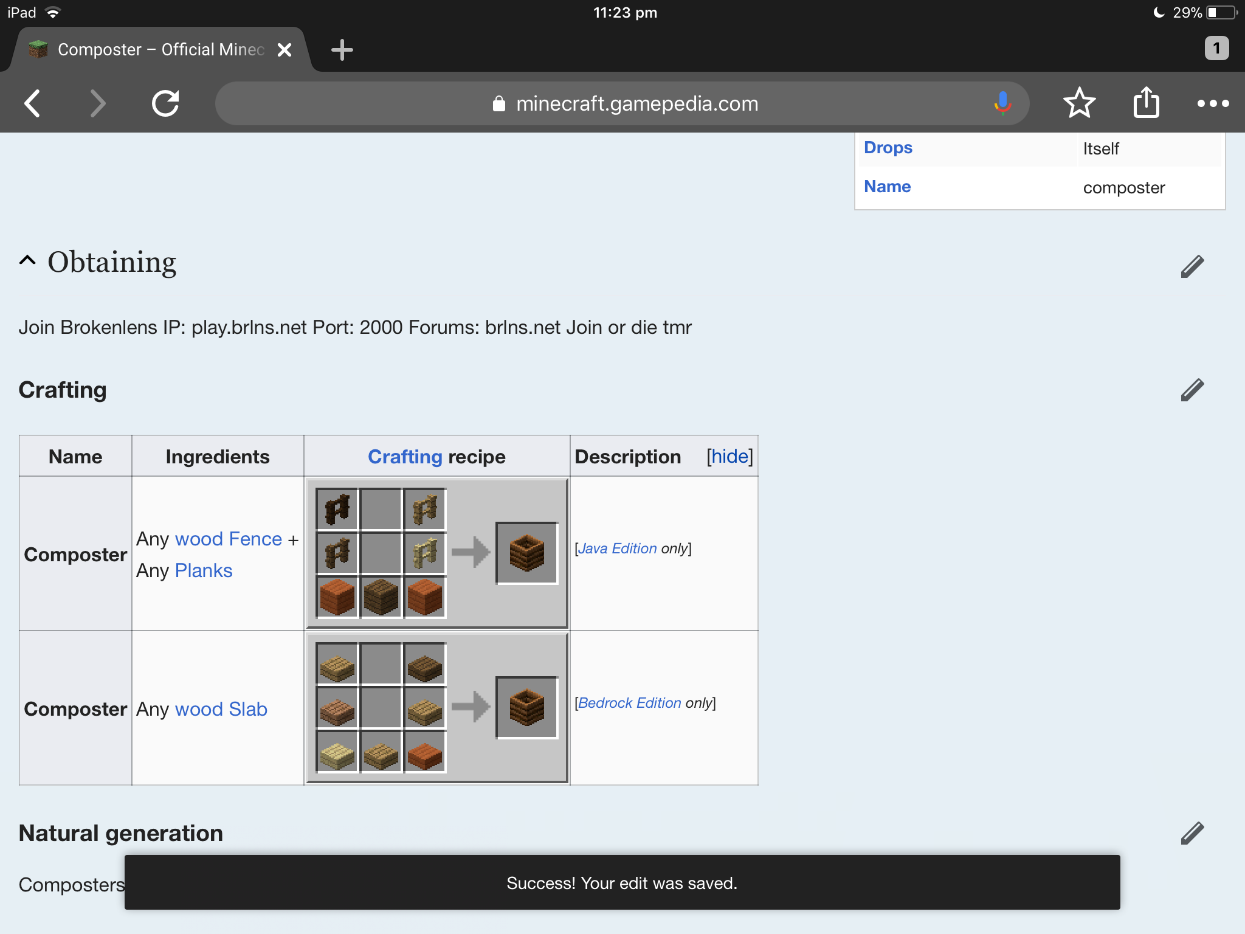
Task: Edit the Crafting section pencil icon
Action: [1192, 390]
